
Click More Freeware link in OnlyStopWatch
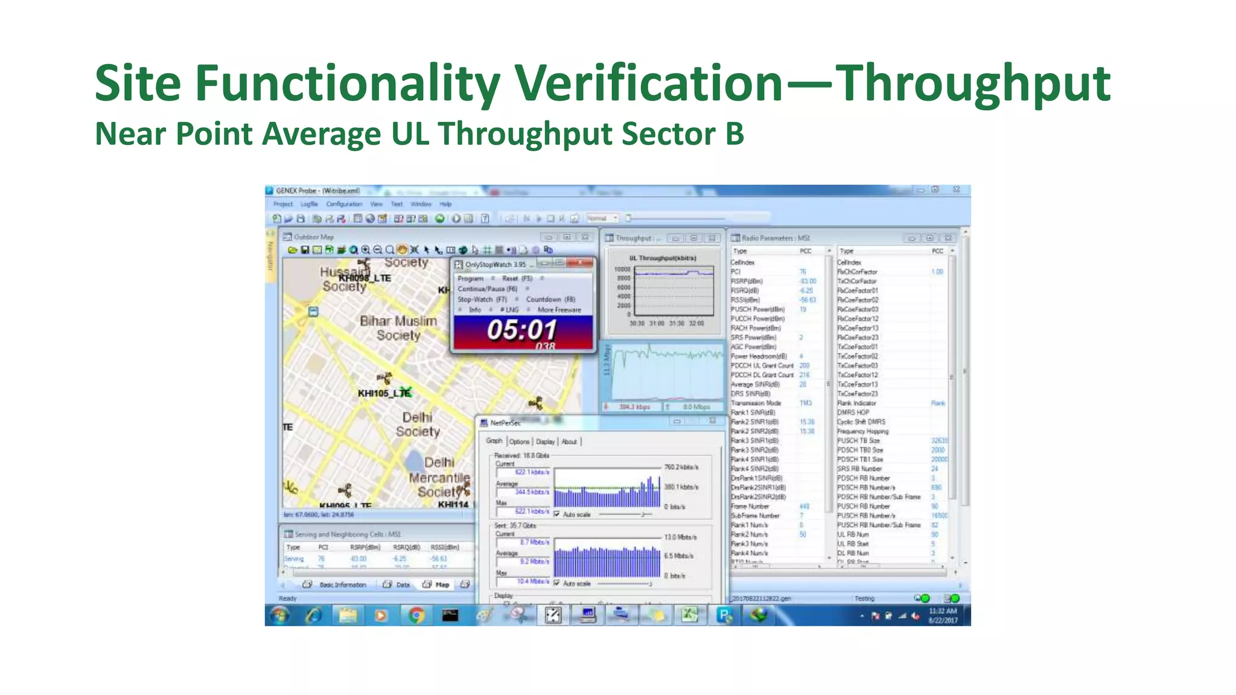click(559, 310)
